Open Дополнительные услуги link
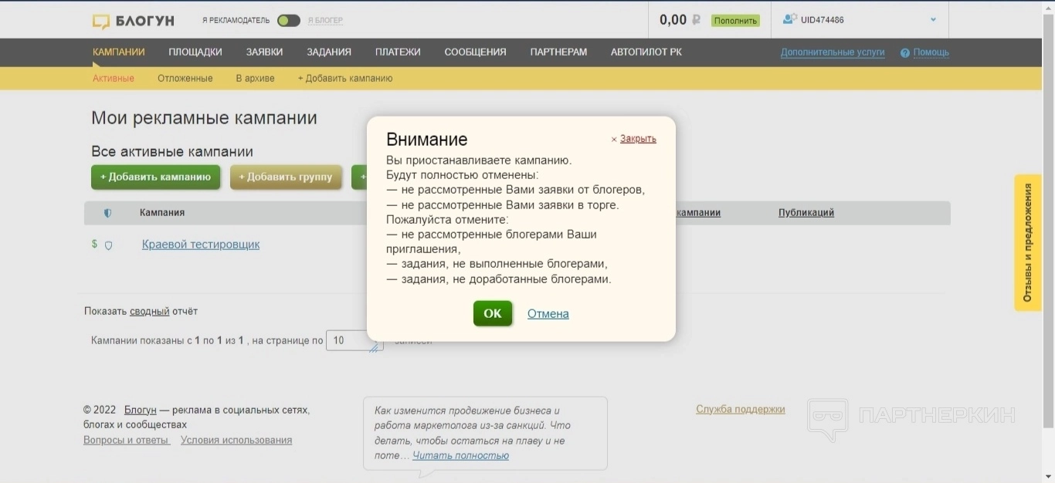Viewport: 1055px width, 483px height. pos(833,52)
